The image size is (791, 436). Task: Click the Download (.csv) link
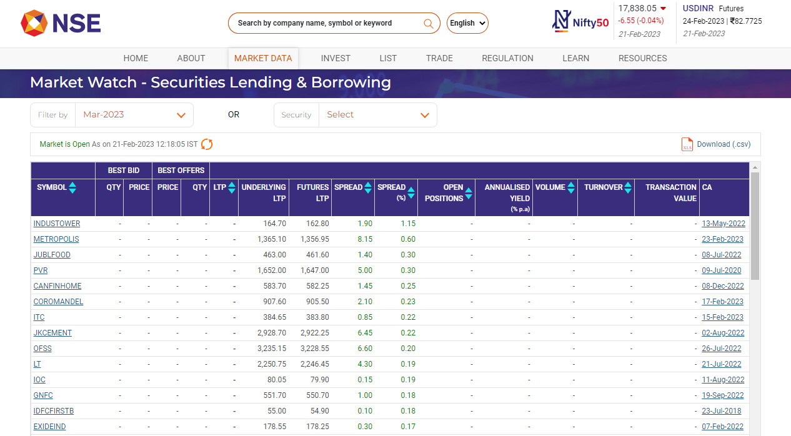(x=724, y=144)
